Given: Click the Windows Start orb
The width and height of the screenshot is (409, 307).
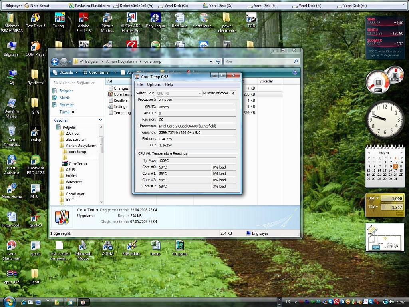Looking at the screenshot, I should pyautogui.click(x=10, y=302).
